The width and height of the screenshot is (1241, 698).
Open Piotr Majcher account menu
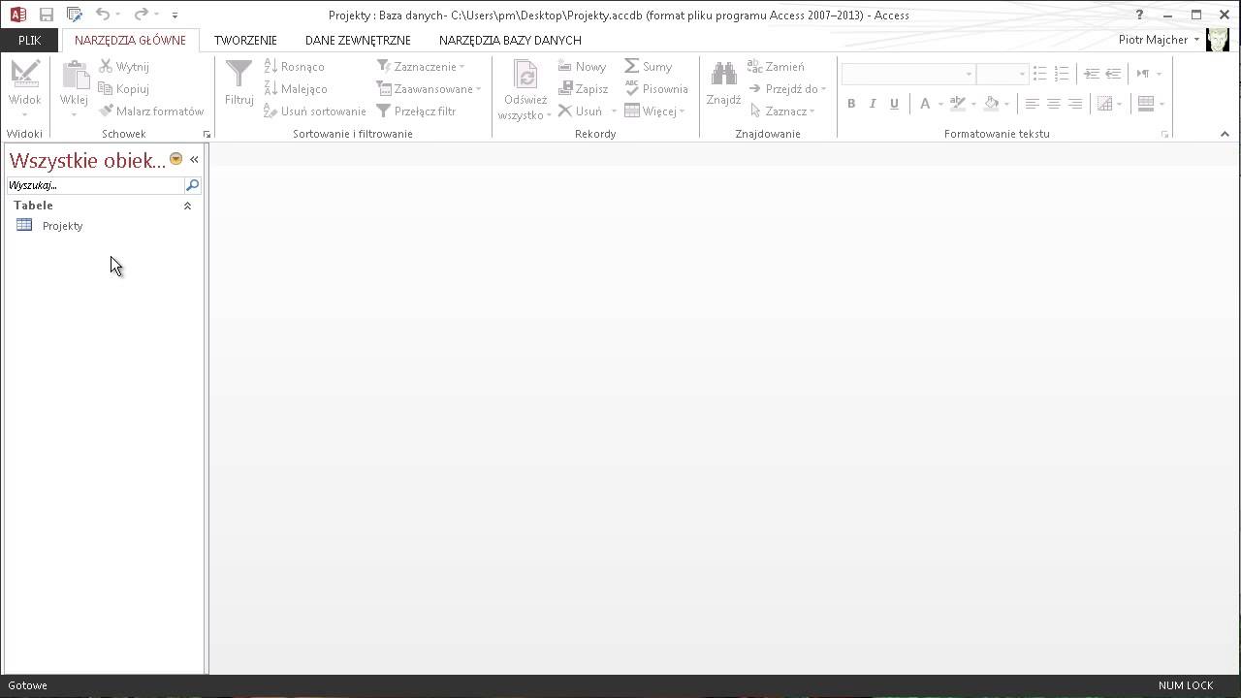tap(1160, 40)
